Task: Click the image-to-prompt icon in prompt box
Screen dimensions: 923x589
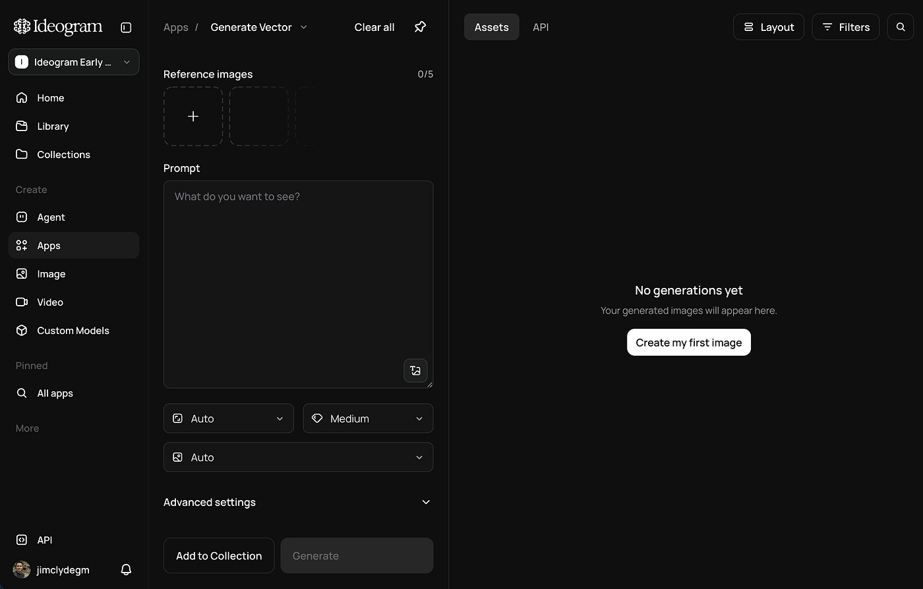Action: coord(415,370)
